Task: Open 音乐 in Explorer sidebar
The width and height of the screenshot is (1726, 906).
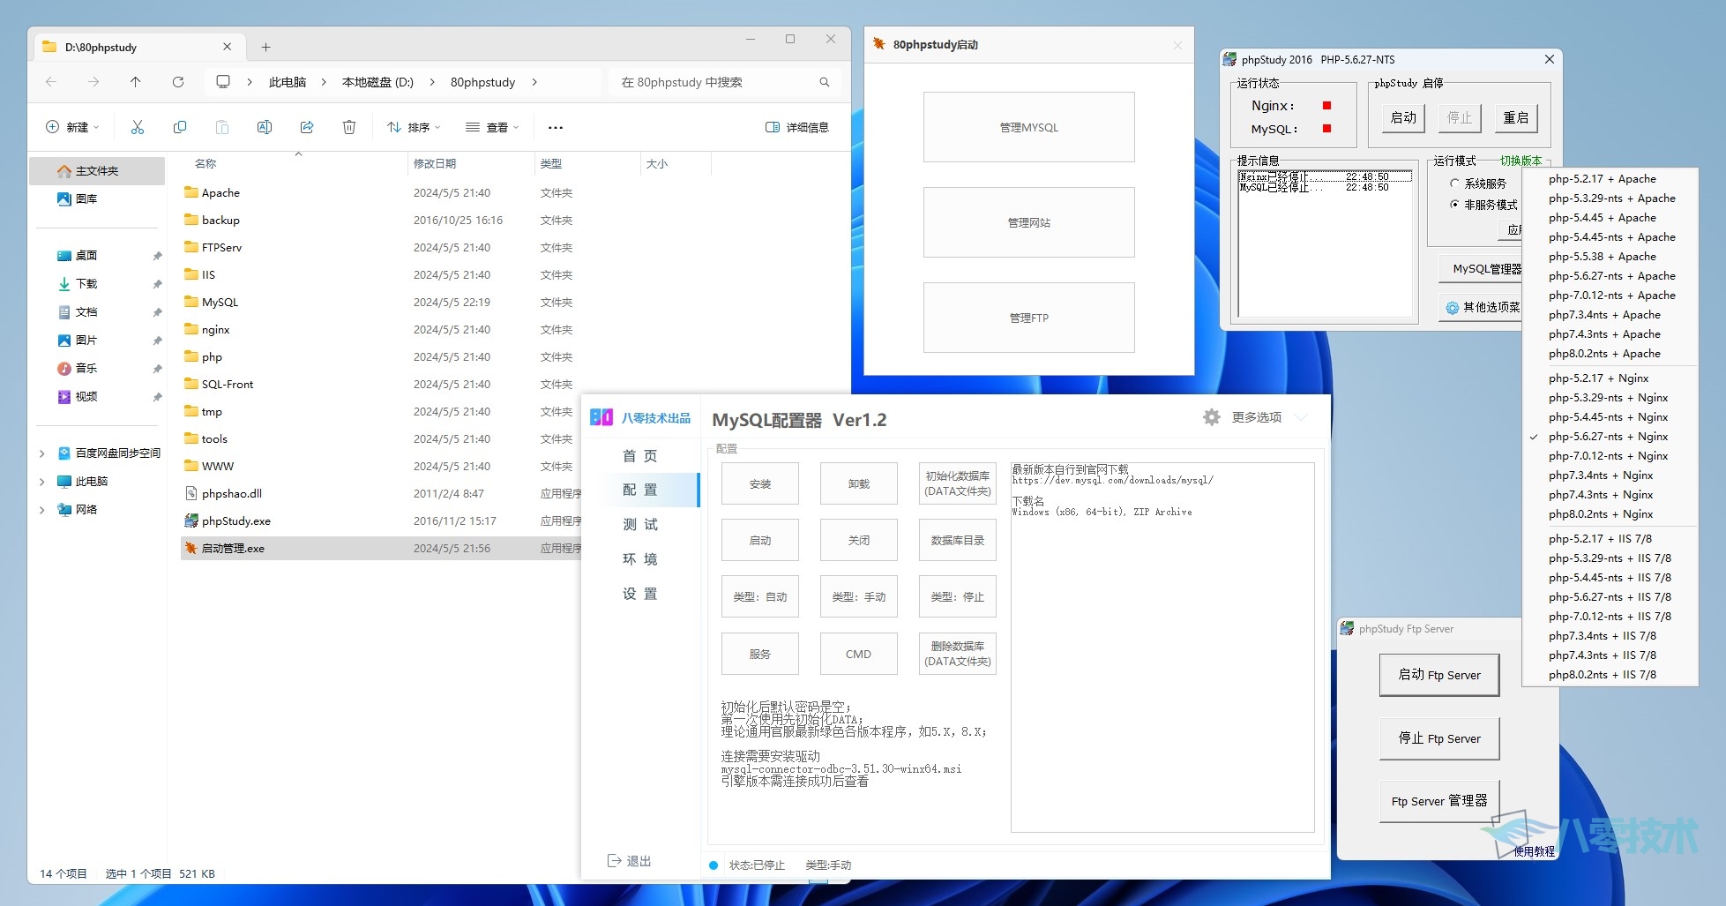Action: tap(86, 368)
